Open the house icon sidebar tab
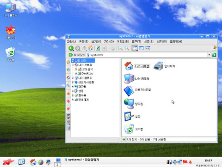The height and width of the screenshot is (167, 222). tap(68, 77)
